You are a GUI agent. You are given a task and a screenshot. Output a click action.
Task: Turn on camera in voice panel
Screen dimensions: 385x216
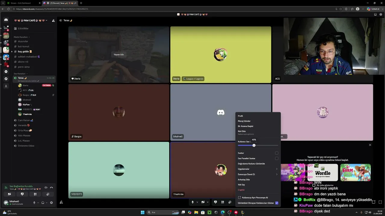pyautogui.click(x=9, y=194)
